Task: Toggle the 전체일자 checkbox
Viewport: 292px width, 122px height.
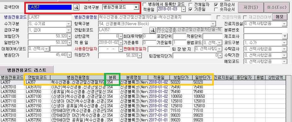Action: pos(191,4)
